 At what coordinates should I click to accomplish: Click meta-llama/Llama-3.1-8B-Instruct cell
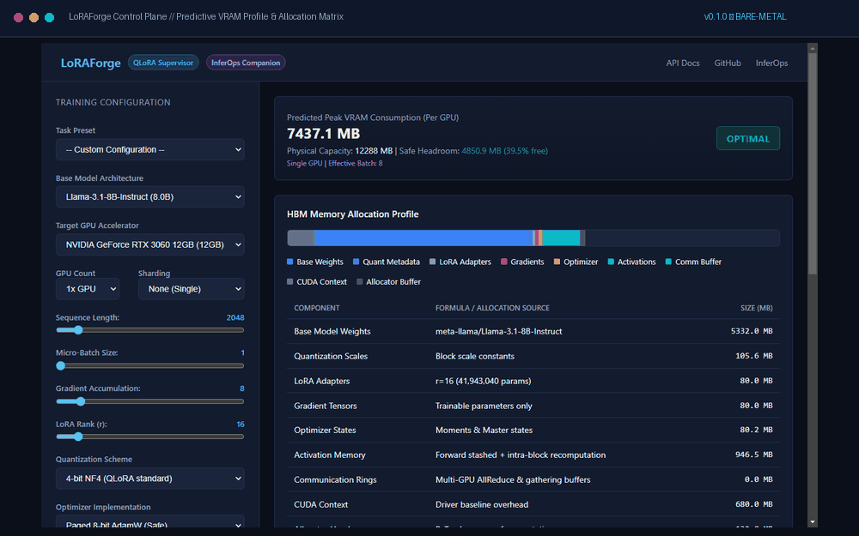tap(498, 331)
